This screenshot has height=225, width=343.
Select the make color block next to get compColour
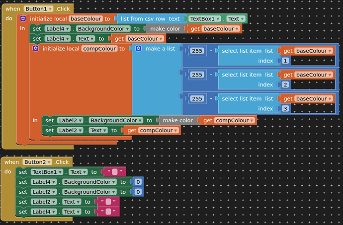click(177, 120)
